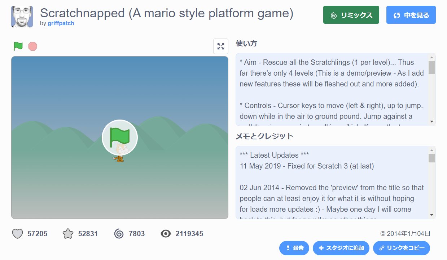This screenshot has width=447, height=260.
Task: Click '11 May 2019 - Fixed for Scratch 3' line
Action: [307, 166]
